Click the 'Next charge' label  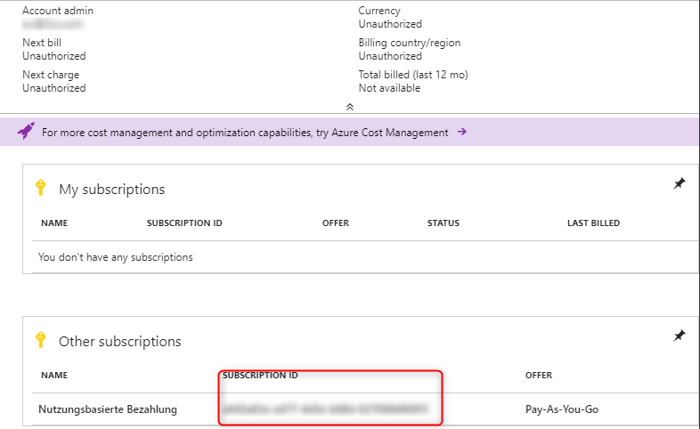(51, 75)
